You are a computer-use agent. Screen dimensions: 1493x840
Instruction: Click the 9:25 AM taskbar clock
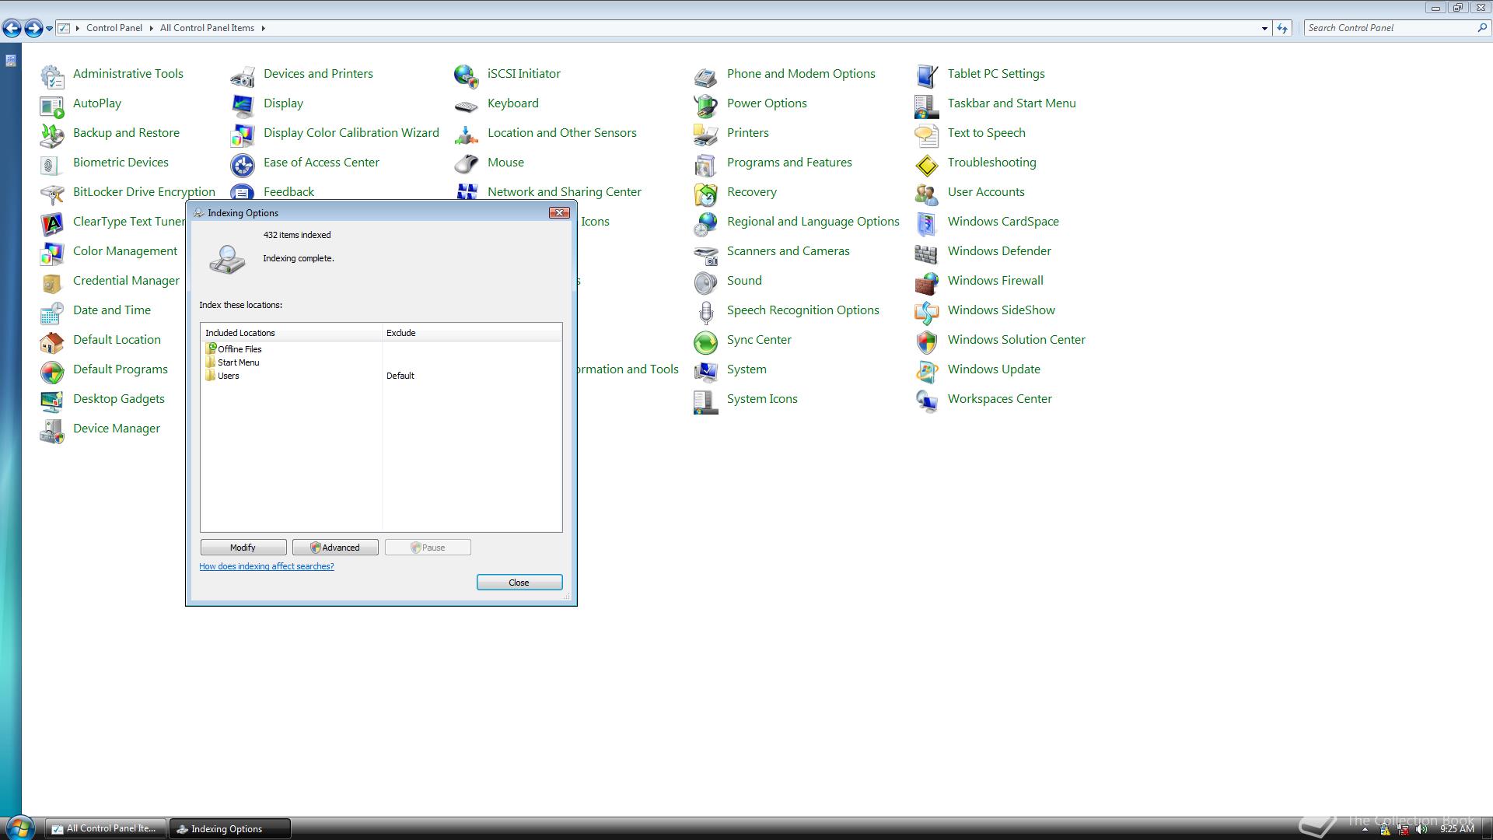click(x=1457, y=829)
